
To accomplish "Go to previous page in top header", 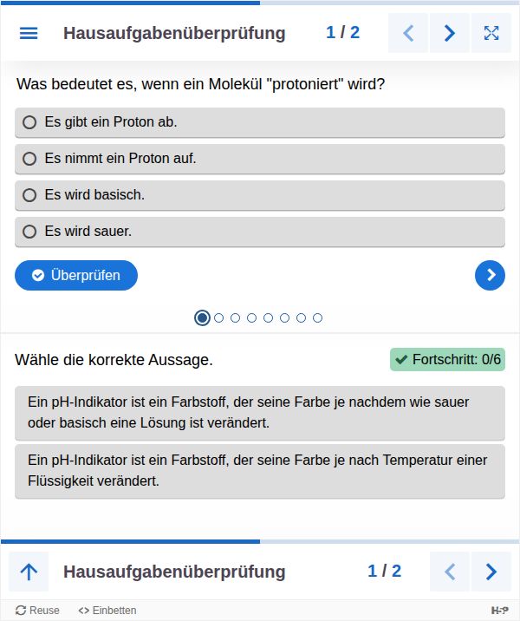I will (x=408, y=33).
